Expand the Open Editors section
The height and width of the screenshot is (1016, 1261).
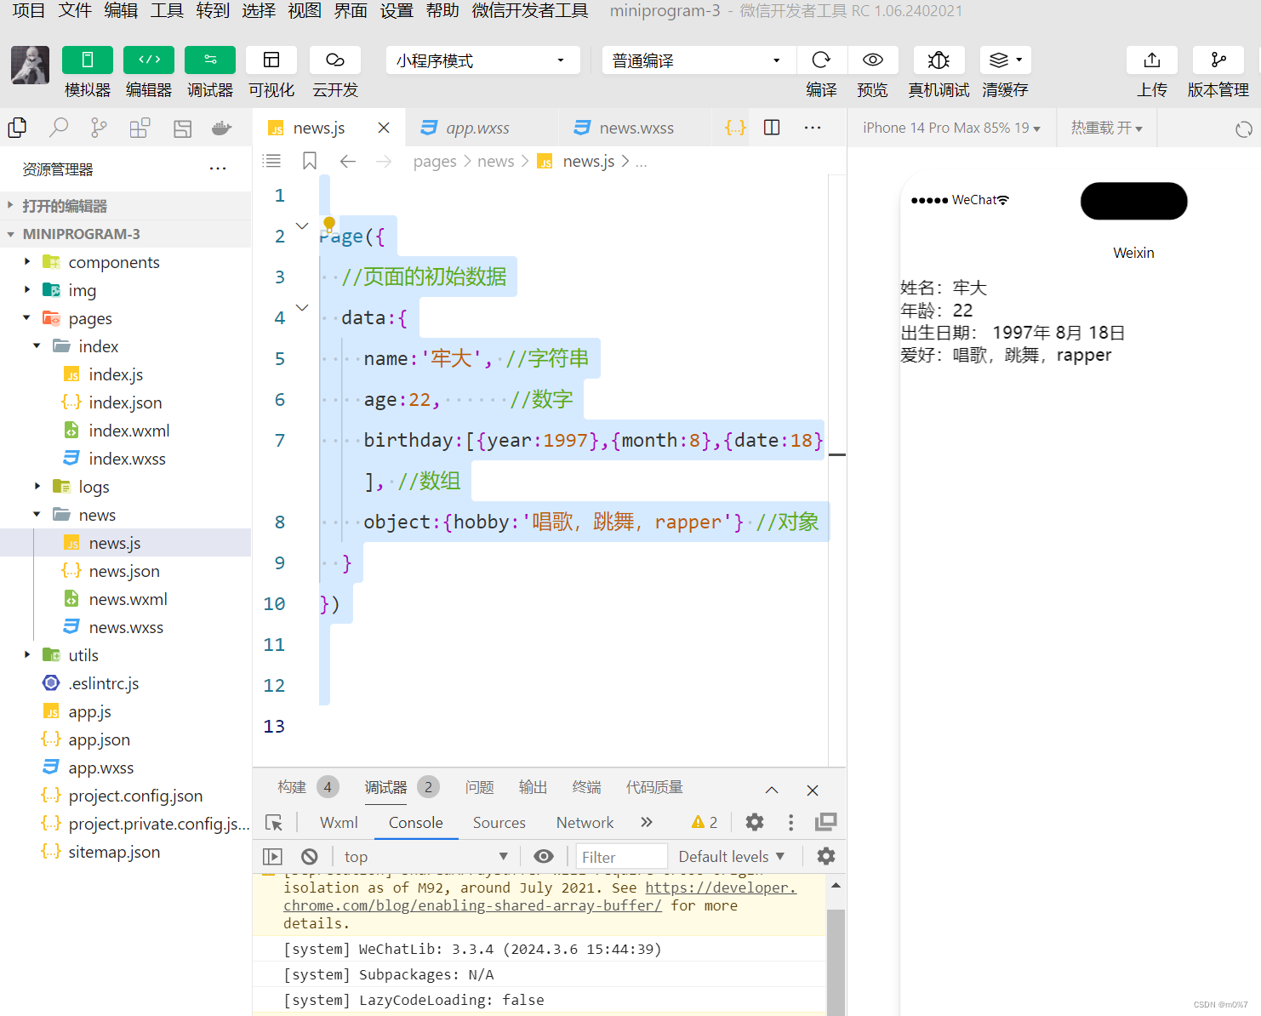click(126, 206)
